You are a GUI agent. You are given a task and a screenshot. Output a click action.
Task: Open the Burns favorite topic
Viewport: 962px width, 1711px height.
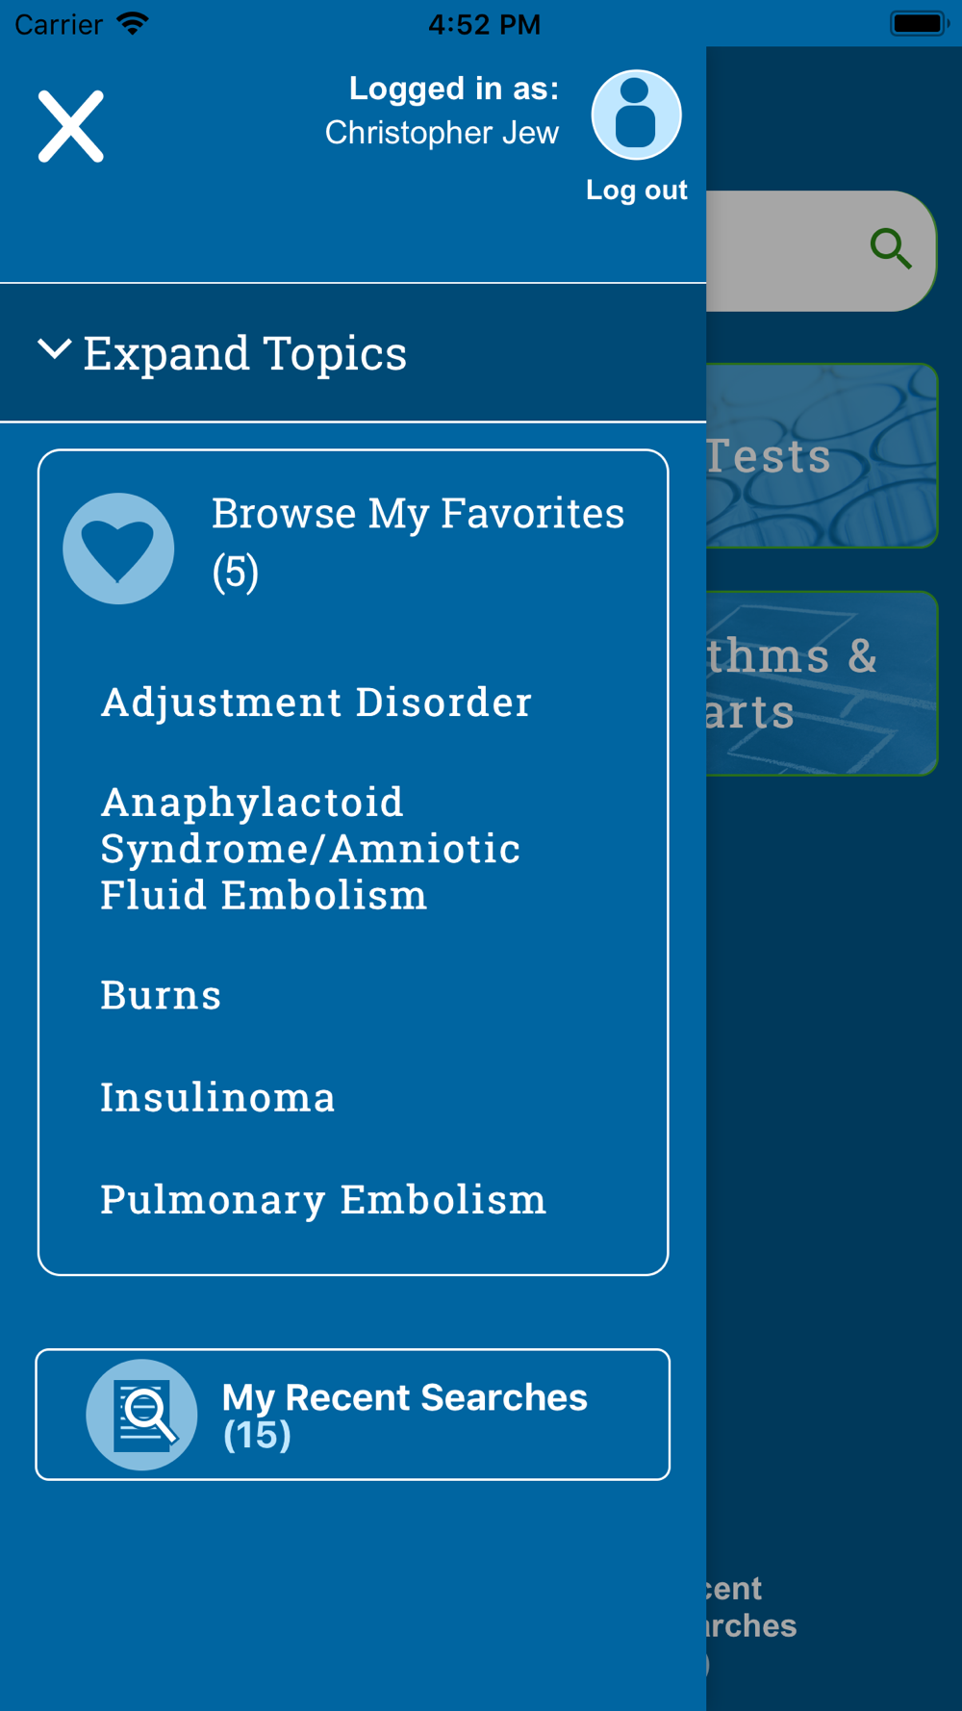click(x=161, y=995)
